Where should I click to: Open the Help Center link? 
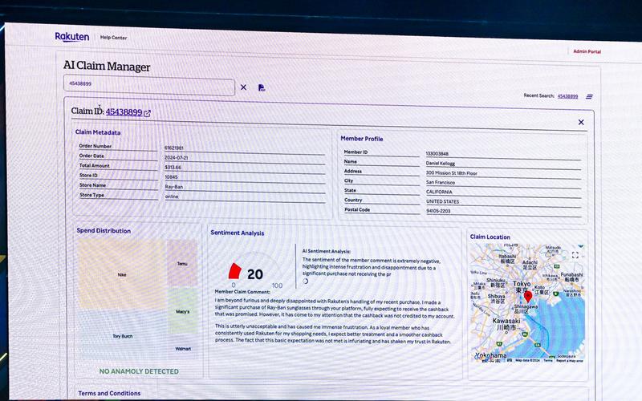[x=113, y=38]
